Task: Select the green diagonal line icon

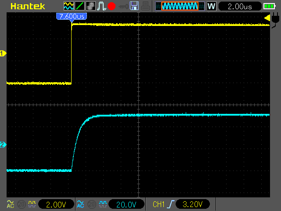Action: pyautogui.click(x=79, y=6)
